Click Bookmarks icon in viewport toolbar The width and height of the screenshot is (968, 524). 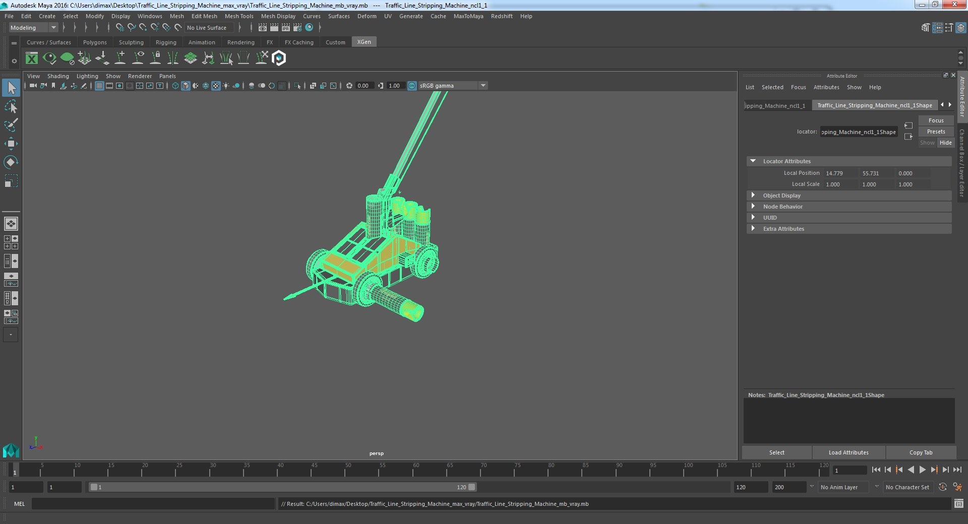(x=53, y=86)
